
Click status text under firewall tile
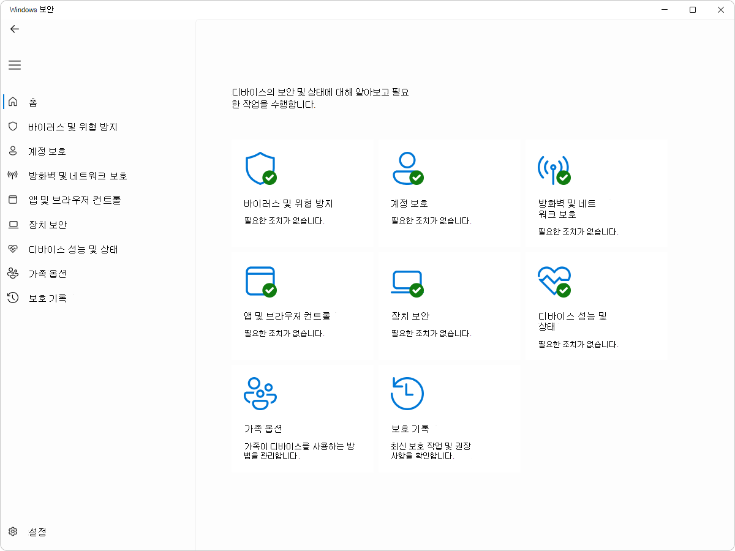point(578,232)
